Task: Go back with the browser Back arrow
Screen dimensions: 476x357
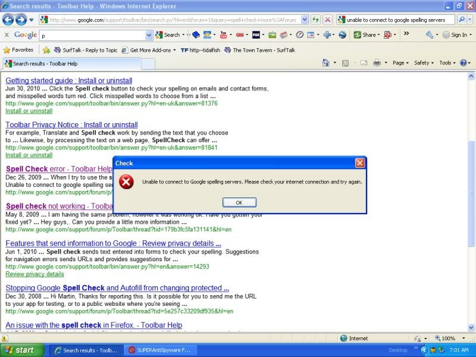Action: [x=8, y=20]
